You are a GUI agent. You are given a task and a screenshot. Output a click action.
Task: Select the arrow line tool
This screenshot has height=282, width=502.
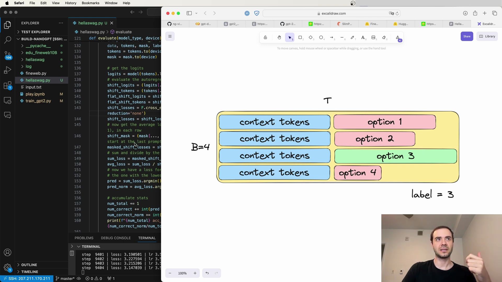(332, 37)
